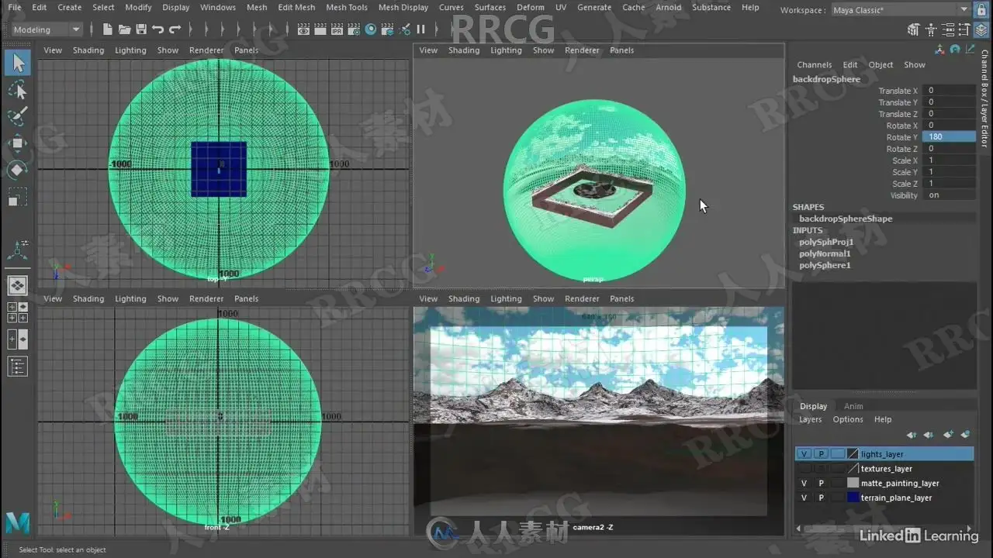Open Panels menu in the camera2 view panel
The width and height of the screenshot is (993, 558).
[621, 298]
